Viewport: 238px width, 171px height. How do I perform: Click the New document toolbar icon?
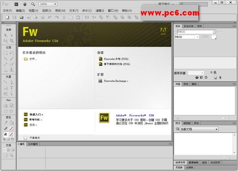pos(7,17)
